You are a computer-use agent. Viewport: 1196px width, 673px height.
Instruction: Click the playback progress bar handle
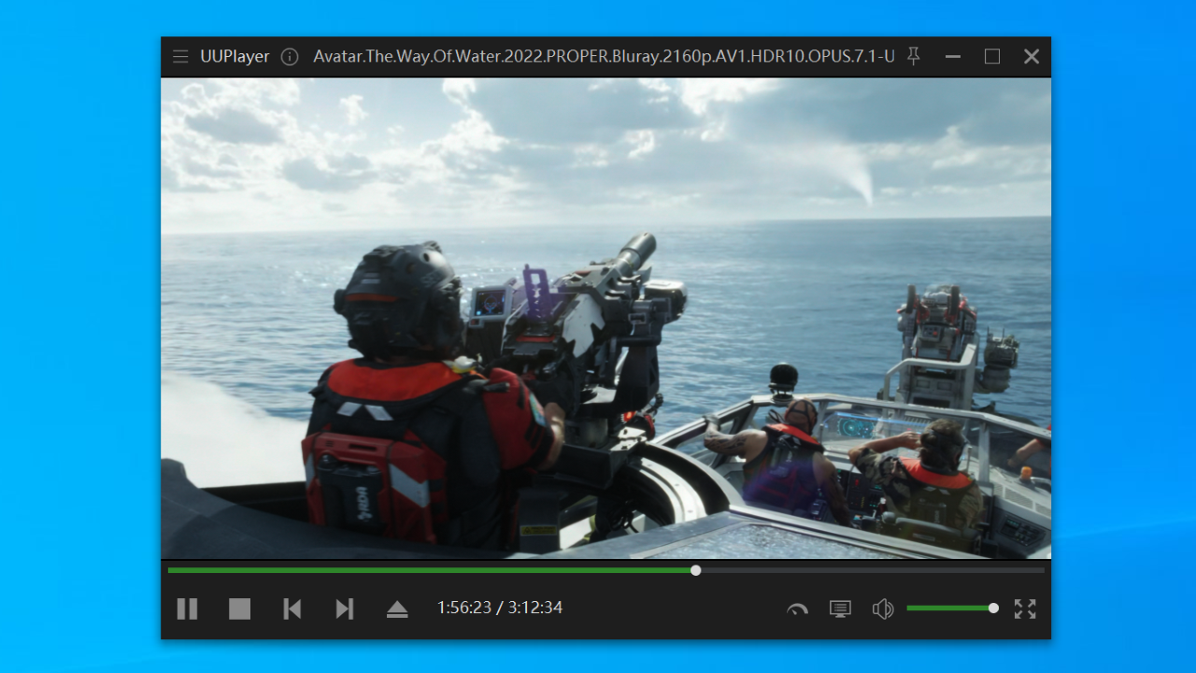[x=696, y=570]
